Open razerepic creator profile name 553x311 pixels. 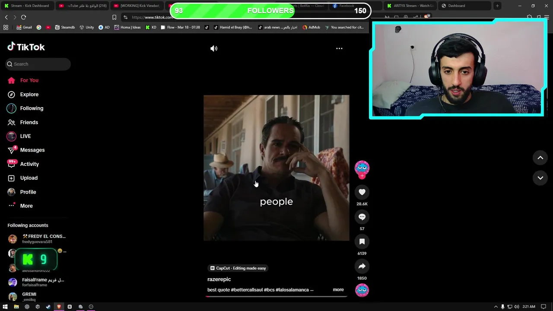(219, 279)
